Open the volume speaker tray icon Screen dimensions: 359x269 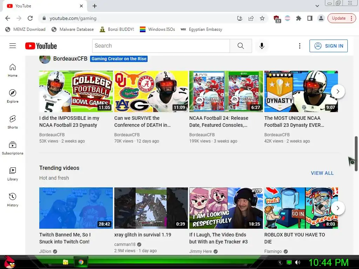coord(297,262)
